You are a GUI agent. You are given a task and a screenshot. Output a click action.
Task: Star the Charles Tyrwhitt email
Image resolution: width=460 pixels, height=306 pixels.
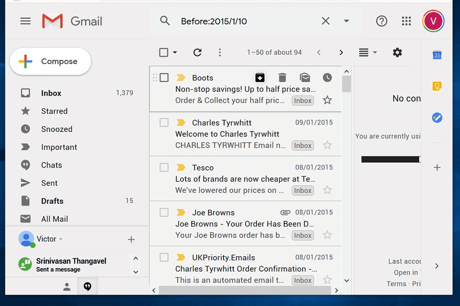point(327,145)
